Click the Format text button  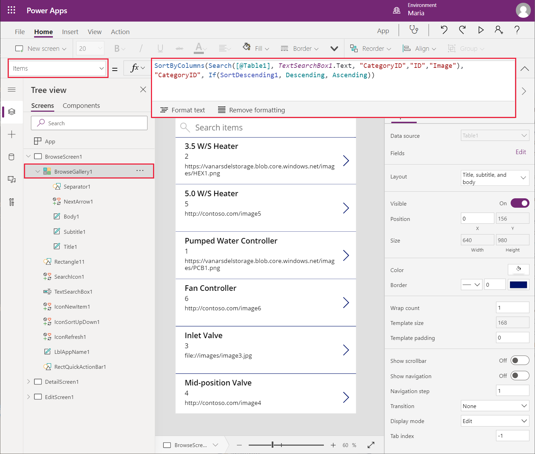point(183,110)
